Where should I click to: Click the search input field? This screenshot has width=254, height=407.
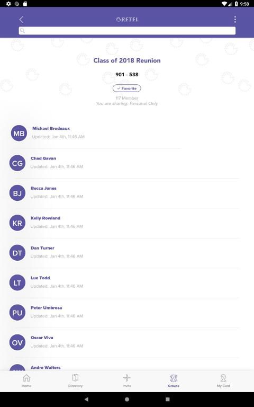(127, 31)
